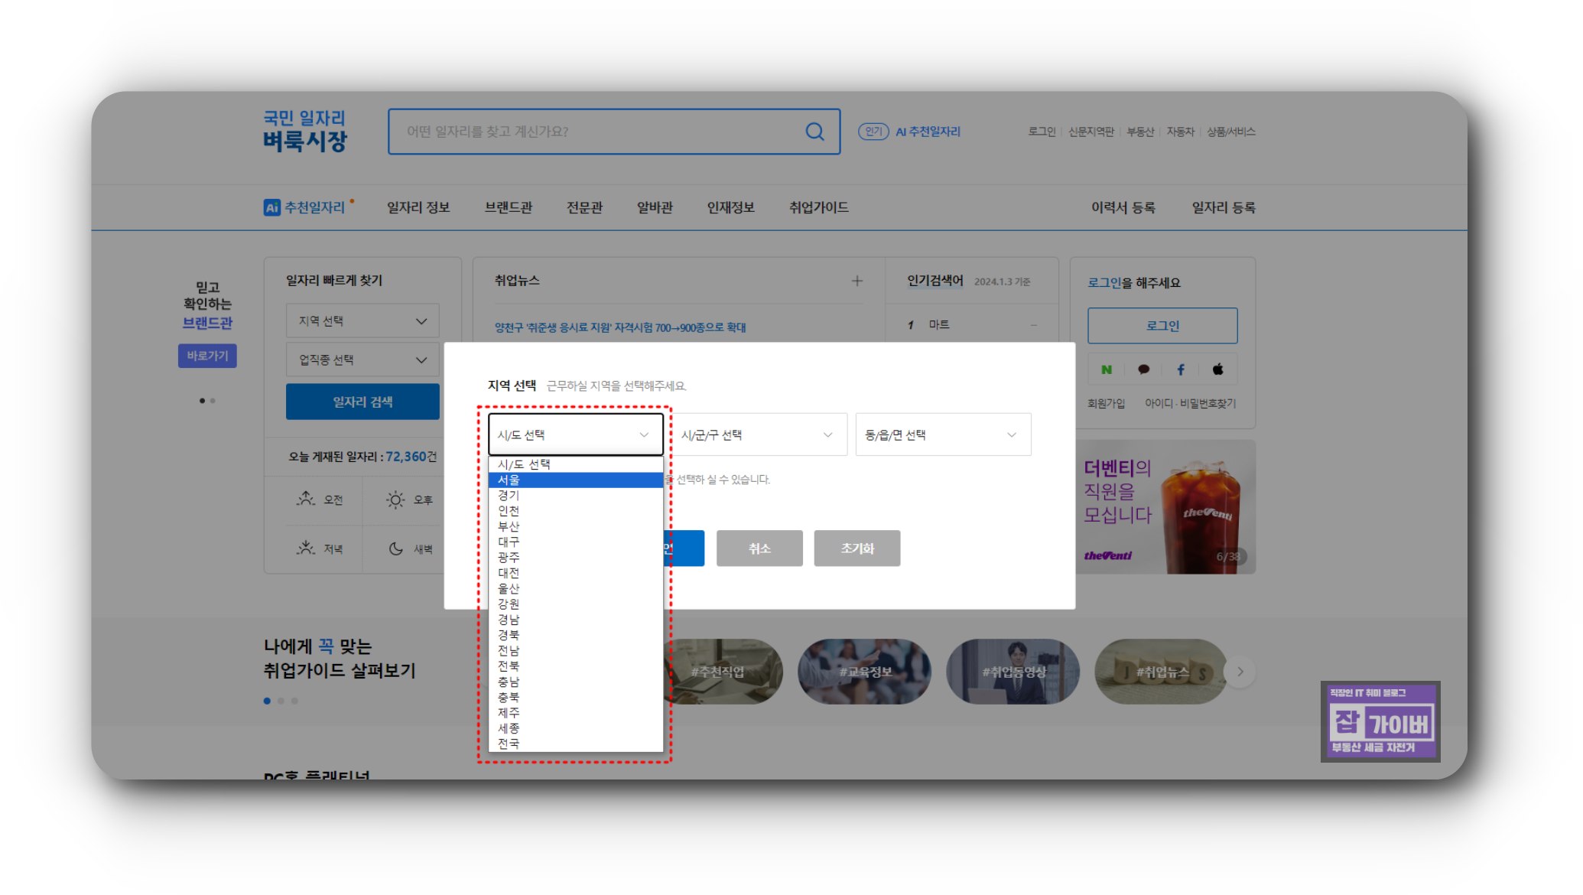Choose 부산 from the region list
Screen dimensions: 1583x895
point(575,526)
